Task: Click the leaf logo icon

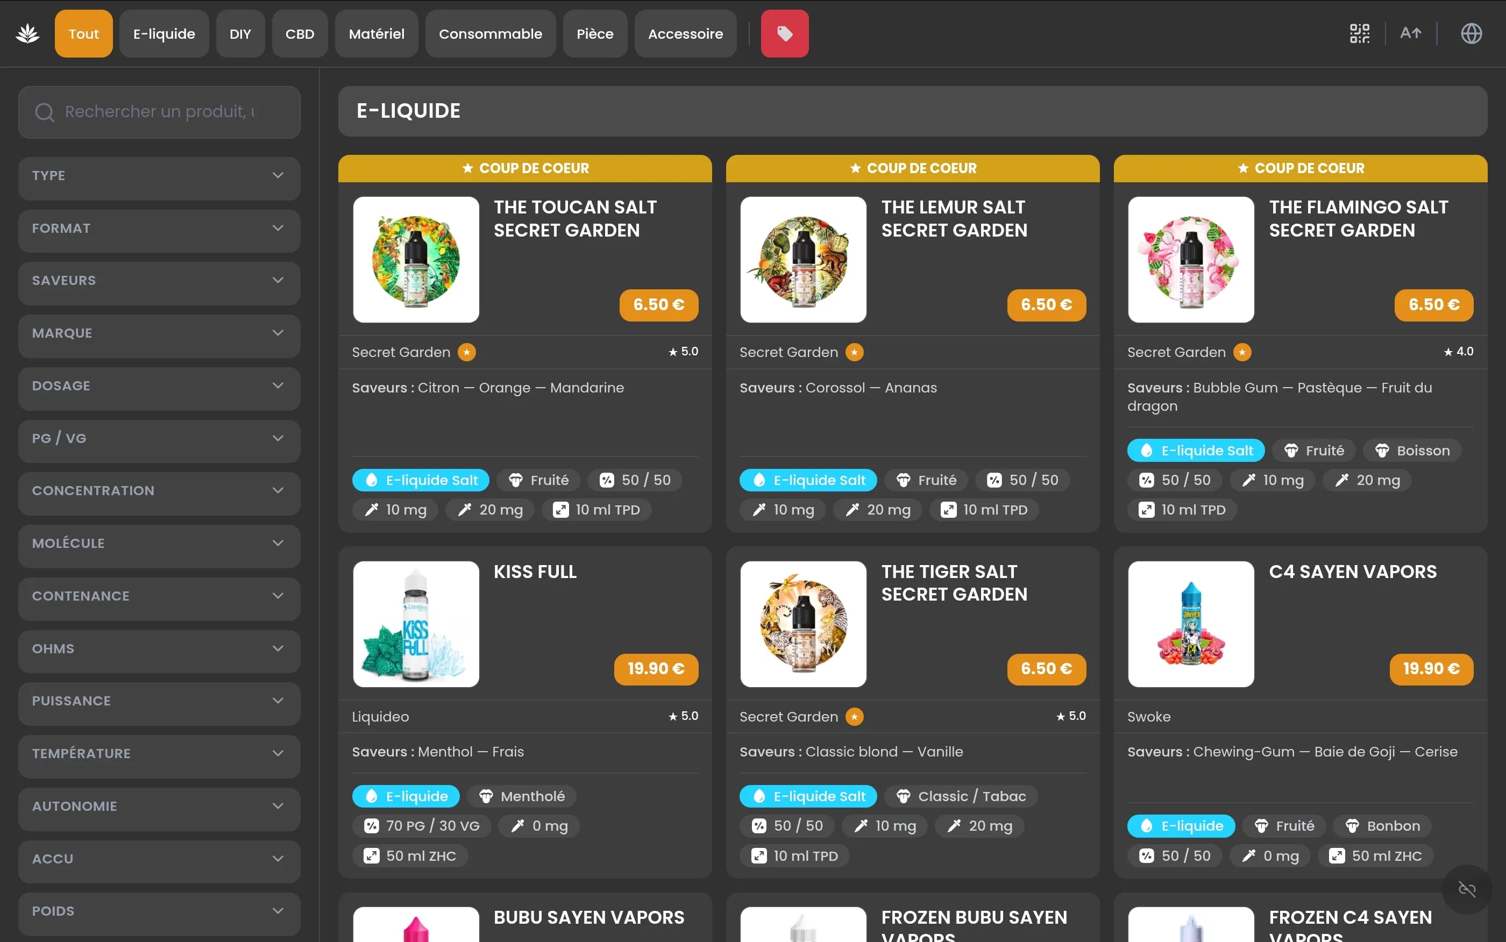Action: coord(27,34)
